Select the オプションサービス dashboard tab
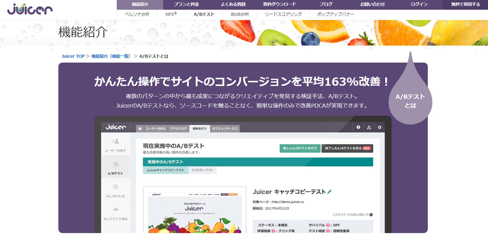Screen dimensions: 488x237 tap(225, 129)
